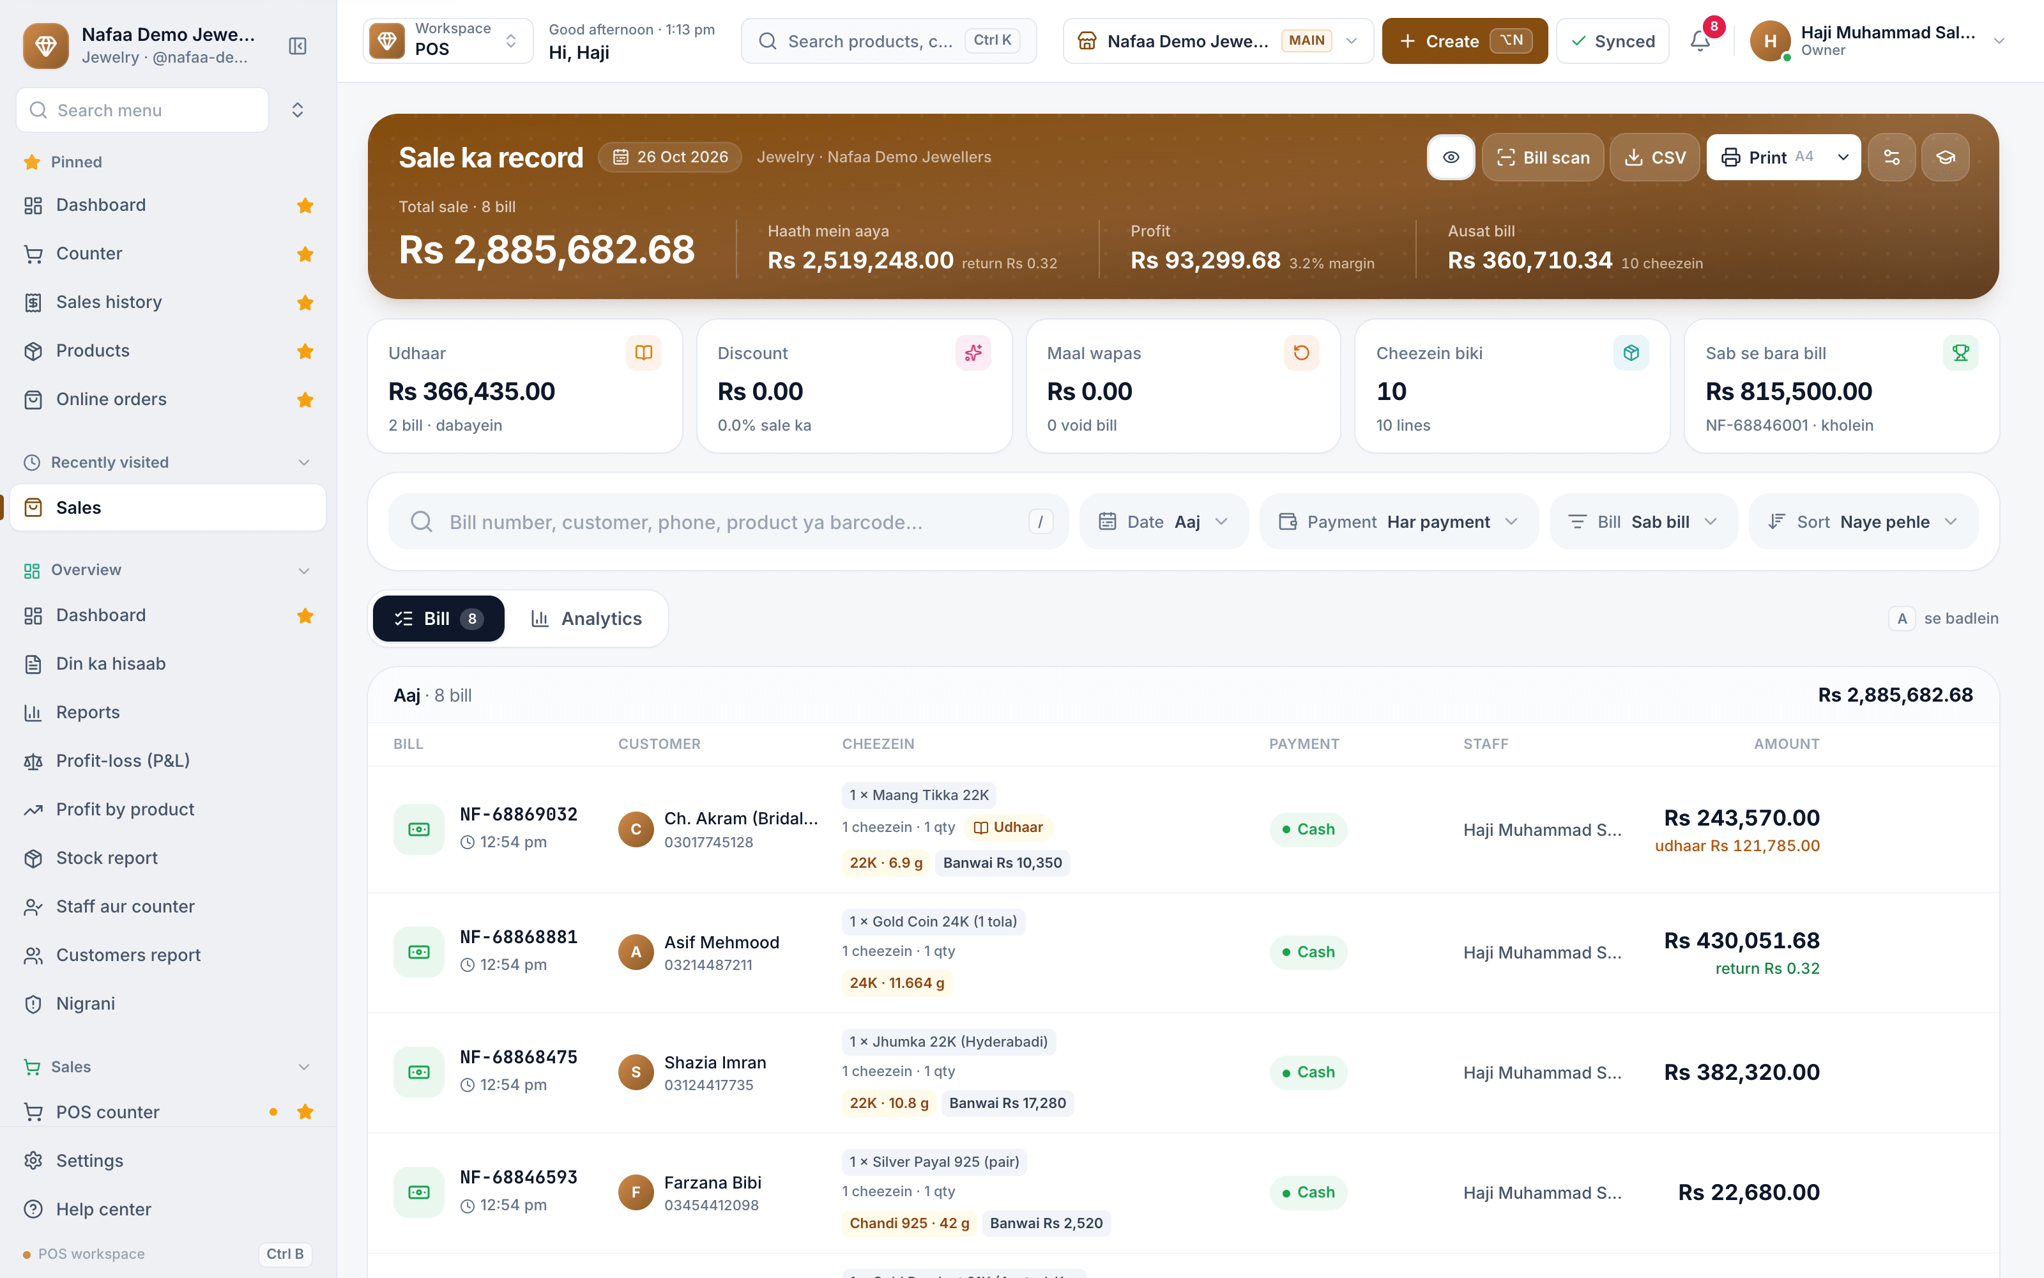Unpin Online orders star
The width and height of the screenshot is (2044, 1278).
tap(306, 399)
